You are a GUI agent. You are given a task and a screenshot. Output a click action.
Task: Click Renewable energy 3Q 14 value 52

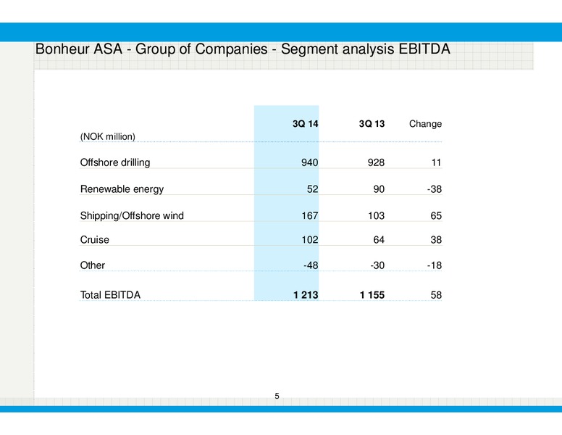pyautogui.click(x=313, y=189)
